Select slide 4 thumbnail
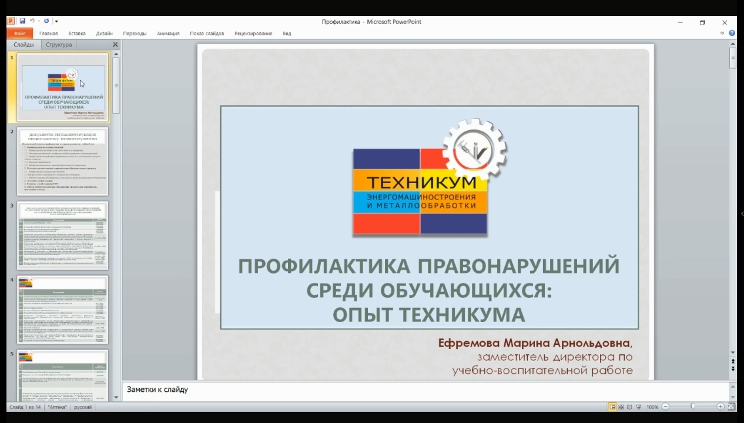Screen dimensions: 744x423 tap(63, 310)
